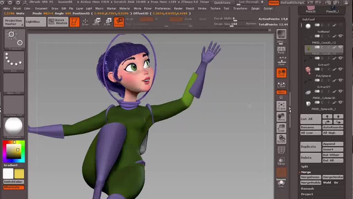Toggle Alternate color button

pyautogui.click(x=14, y=187)
